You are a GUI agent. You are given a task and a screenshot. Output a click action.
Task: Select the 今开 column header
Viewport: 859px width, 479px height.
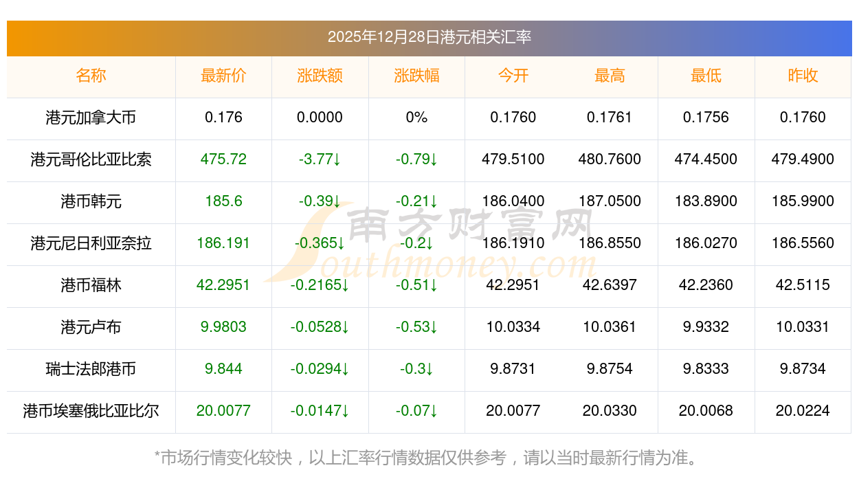pyautogui.click(x=513, y=76)
